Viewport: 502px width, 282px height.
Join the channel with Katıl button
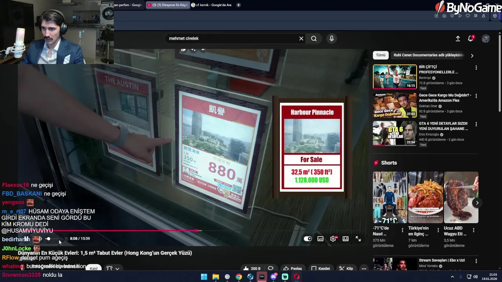[93, 269]
